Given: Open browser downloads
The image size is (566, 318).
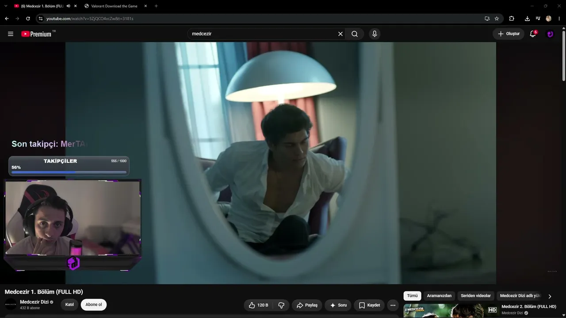Looking at the screenshot, I should point(527,19).
